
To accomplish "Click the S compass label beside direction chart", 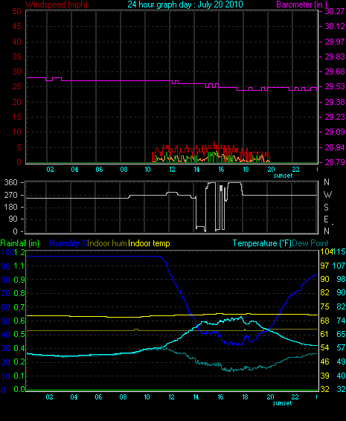I will (x=327, y=207).
